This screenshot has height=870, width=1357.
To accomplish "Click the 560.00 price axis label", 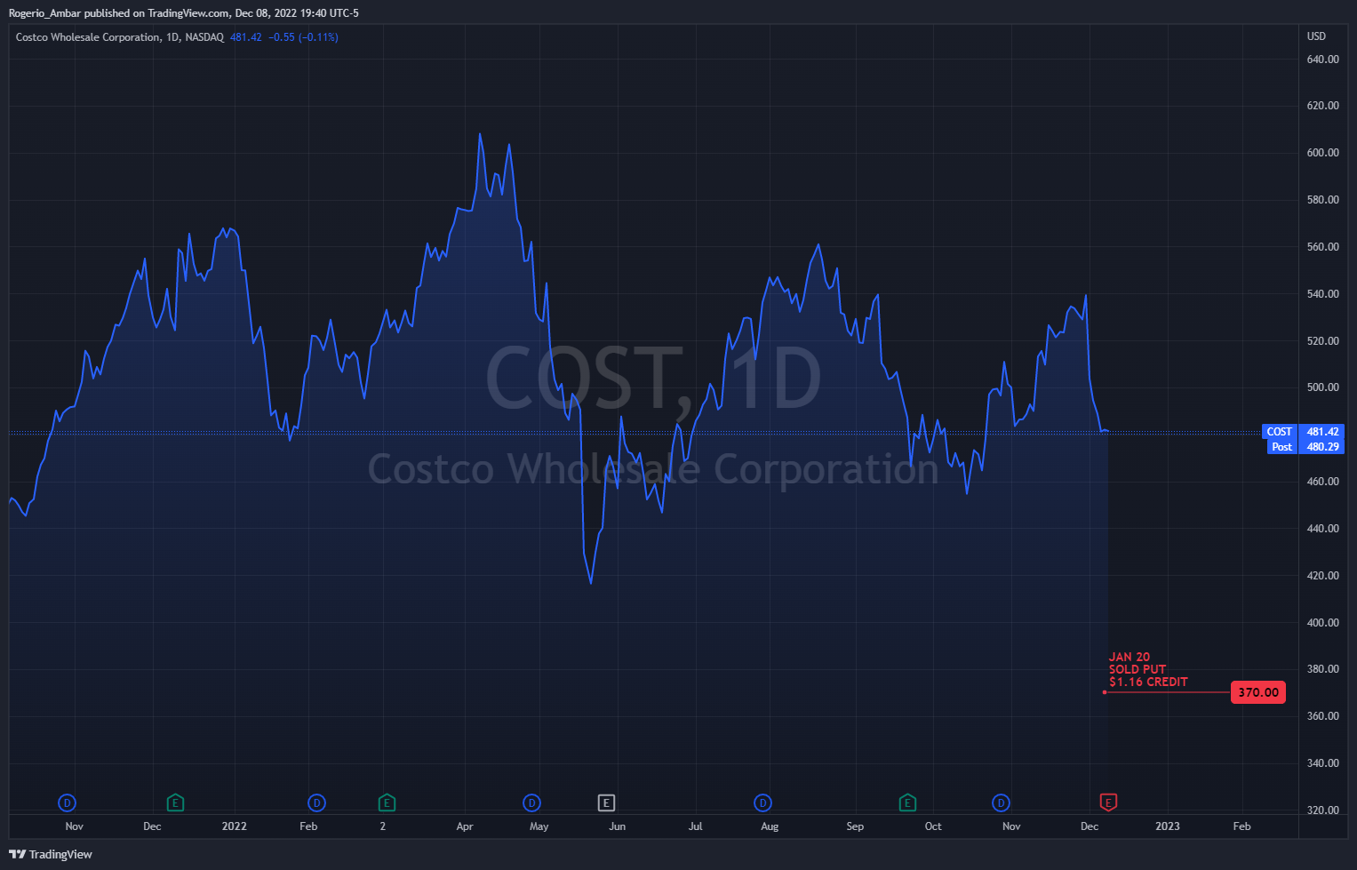I will pyautogui.click(x=1323, y=247).
